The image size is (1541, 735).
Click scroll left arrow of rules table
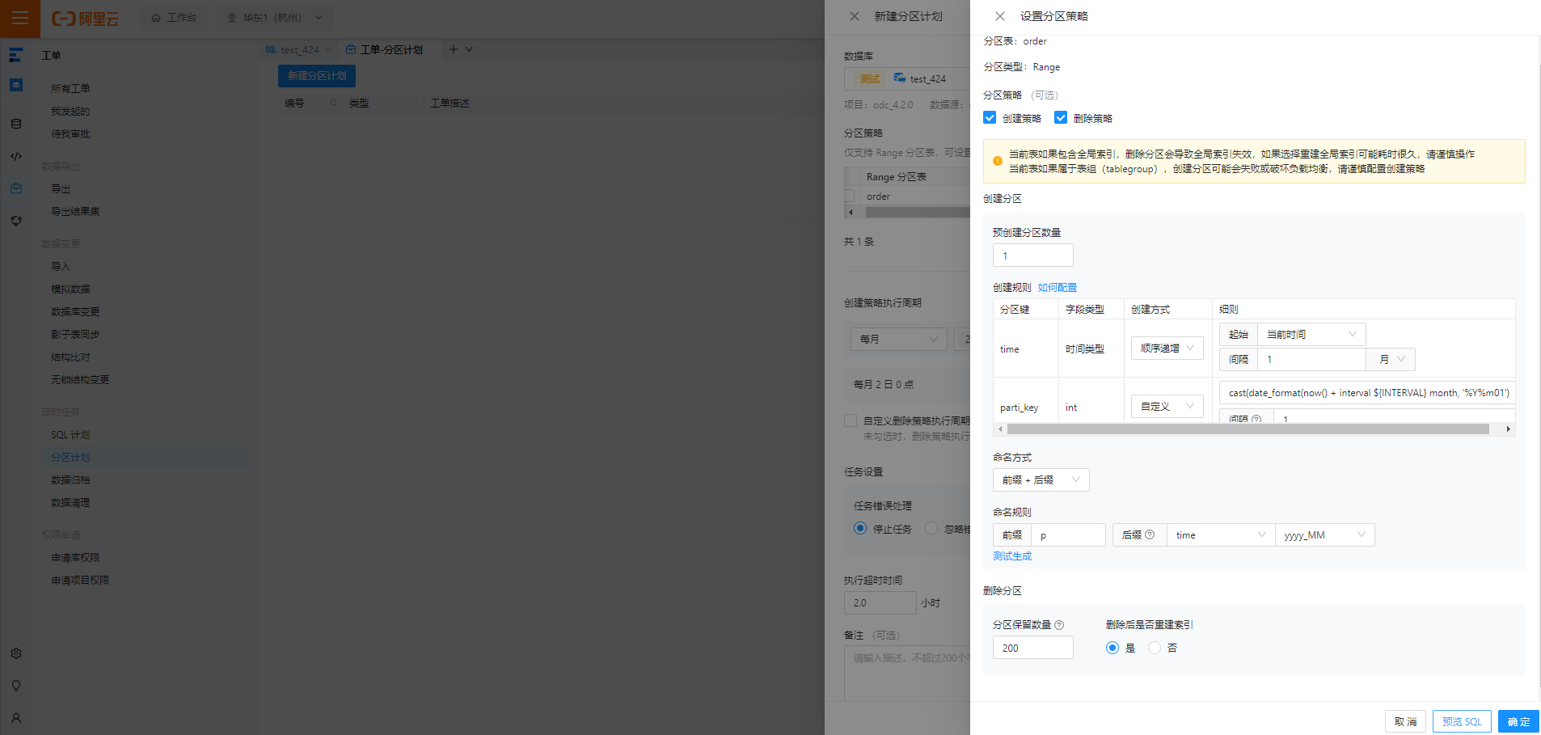click(x=1000, y=429)
